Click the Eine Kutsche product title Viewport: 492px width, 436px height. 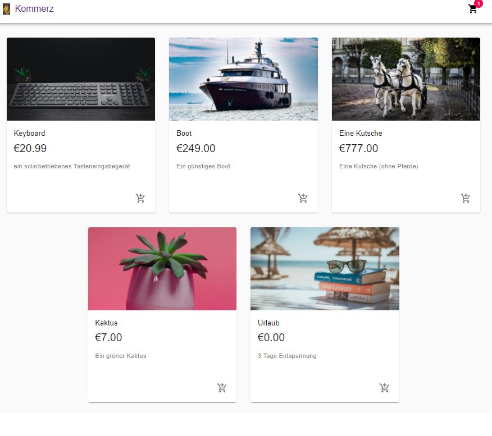pyautogui.click(x=361, y=133)
